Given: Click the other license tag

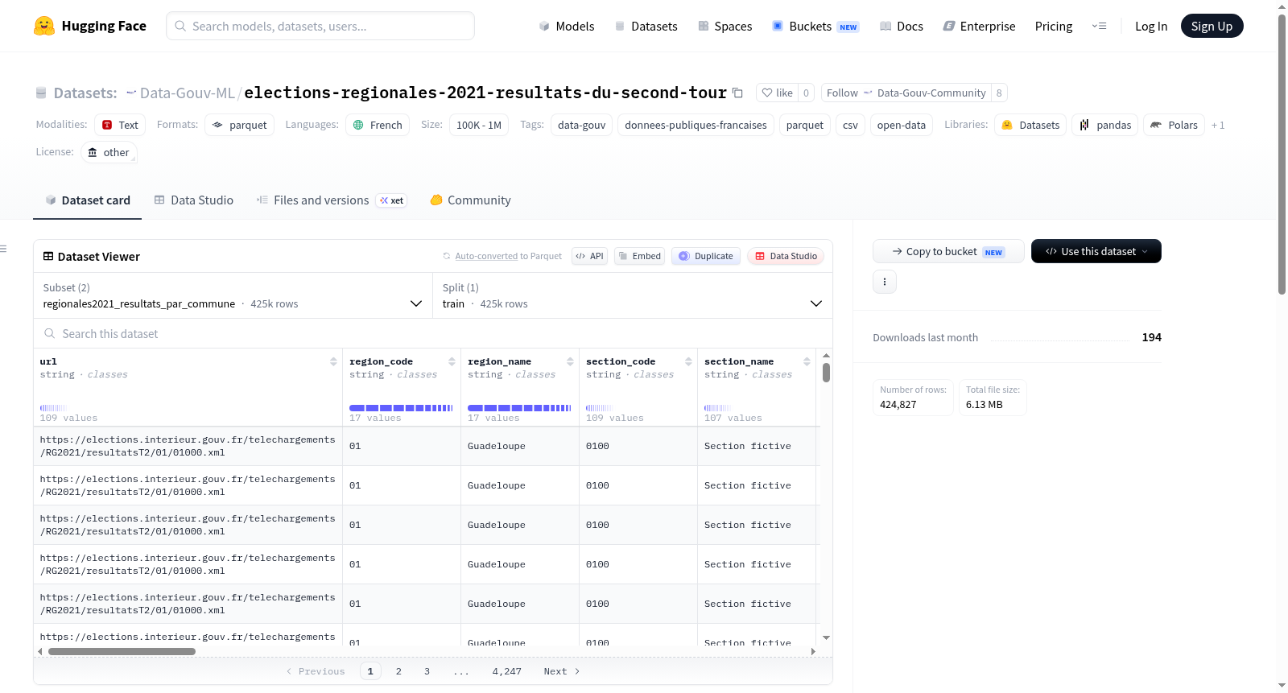Looking at the screenshot, I should [x=109, y=152].
